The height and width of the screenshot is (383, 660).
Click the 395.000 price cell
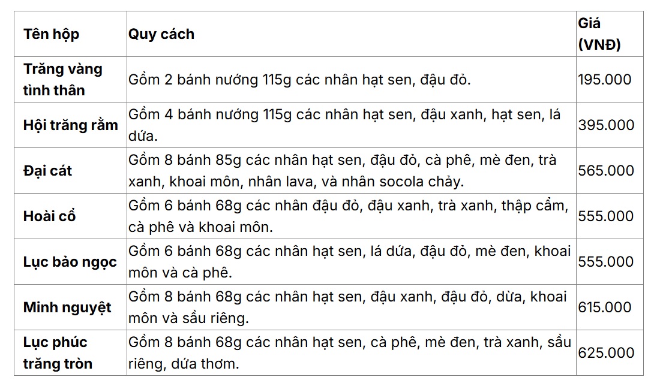606,125
